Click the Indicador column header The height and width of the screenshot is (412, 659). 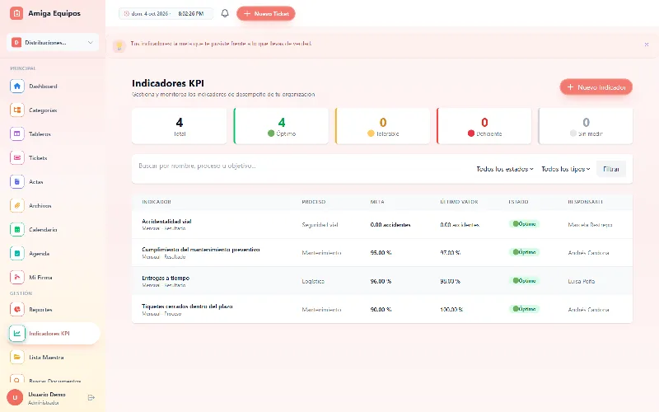(x=157, y=202)
